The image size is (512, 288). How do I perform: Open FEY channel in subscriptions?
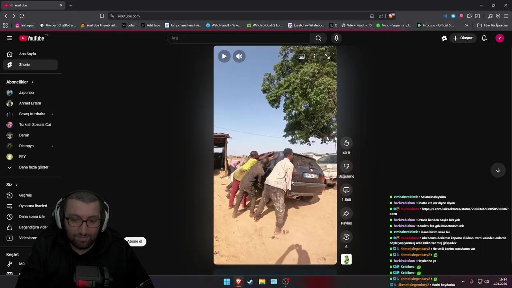coord(30,156)
